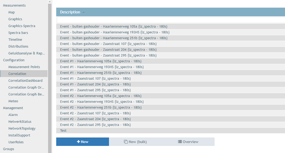This screenshot has height=153, width=285.
Task: Open Event - buiten gashouder - Haarlemmerweg 105a
Action: pos(113,26)
